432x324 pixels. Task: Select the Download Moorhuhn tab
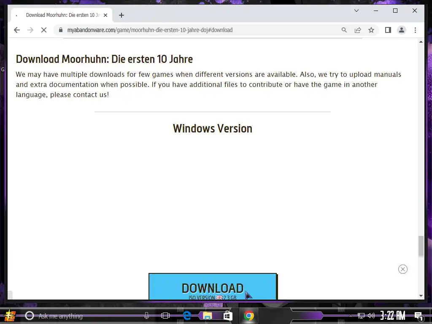(x=62, y=15)
